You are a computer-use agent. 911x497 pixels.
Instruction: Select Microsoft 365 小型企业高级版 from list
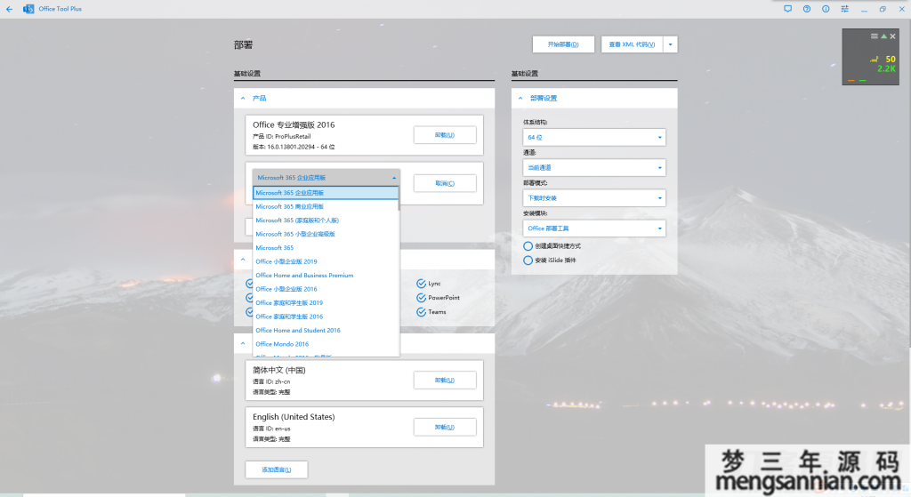(x=326, y=234)
